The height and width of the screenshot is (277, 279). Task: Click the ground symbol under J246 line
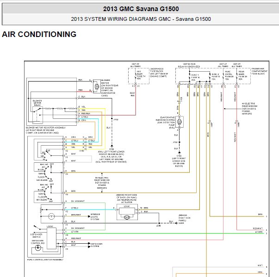pyautogui.click(x=176, y=223)
